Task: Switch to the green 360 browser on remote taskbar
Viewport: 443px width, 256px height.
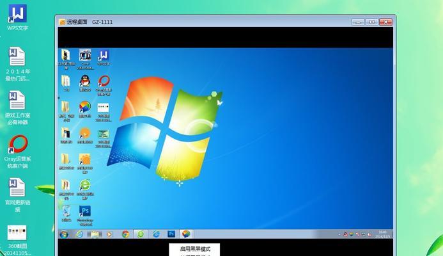Action: click(141, 234)
